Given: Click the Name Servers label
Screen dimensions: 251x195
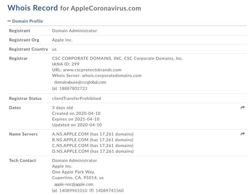Looking at the screenshot, I should point(23,134).
